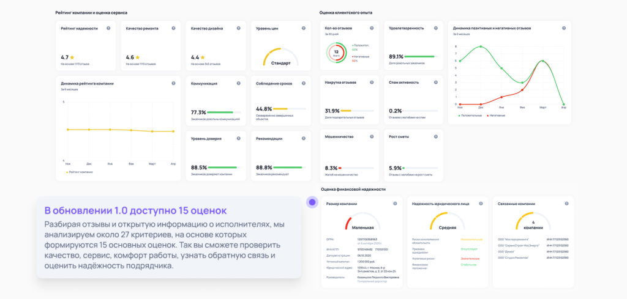Click the Рекомендации 88.8% progress bar
Viewport: 627px width, 299px height.
pos(289,168)
